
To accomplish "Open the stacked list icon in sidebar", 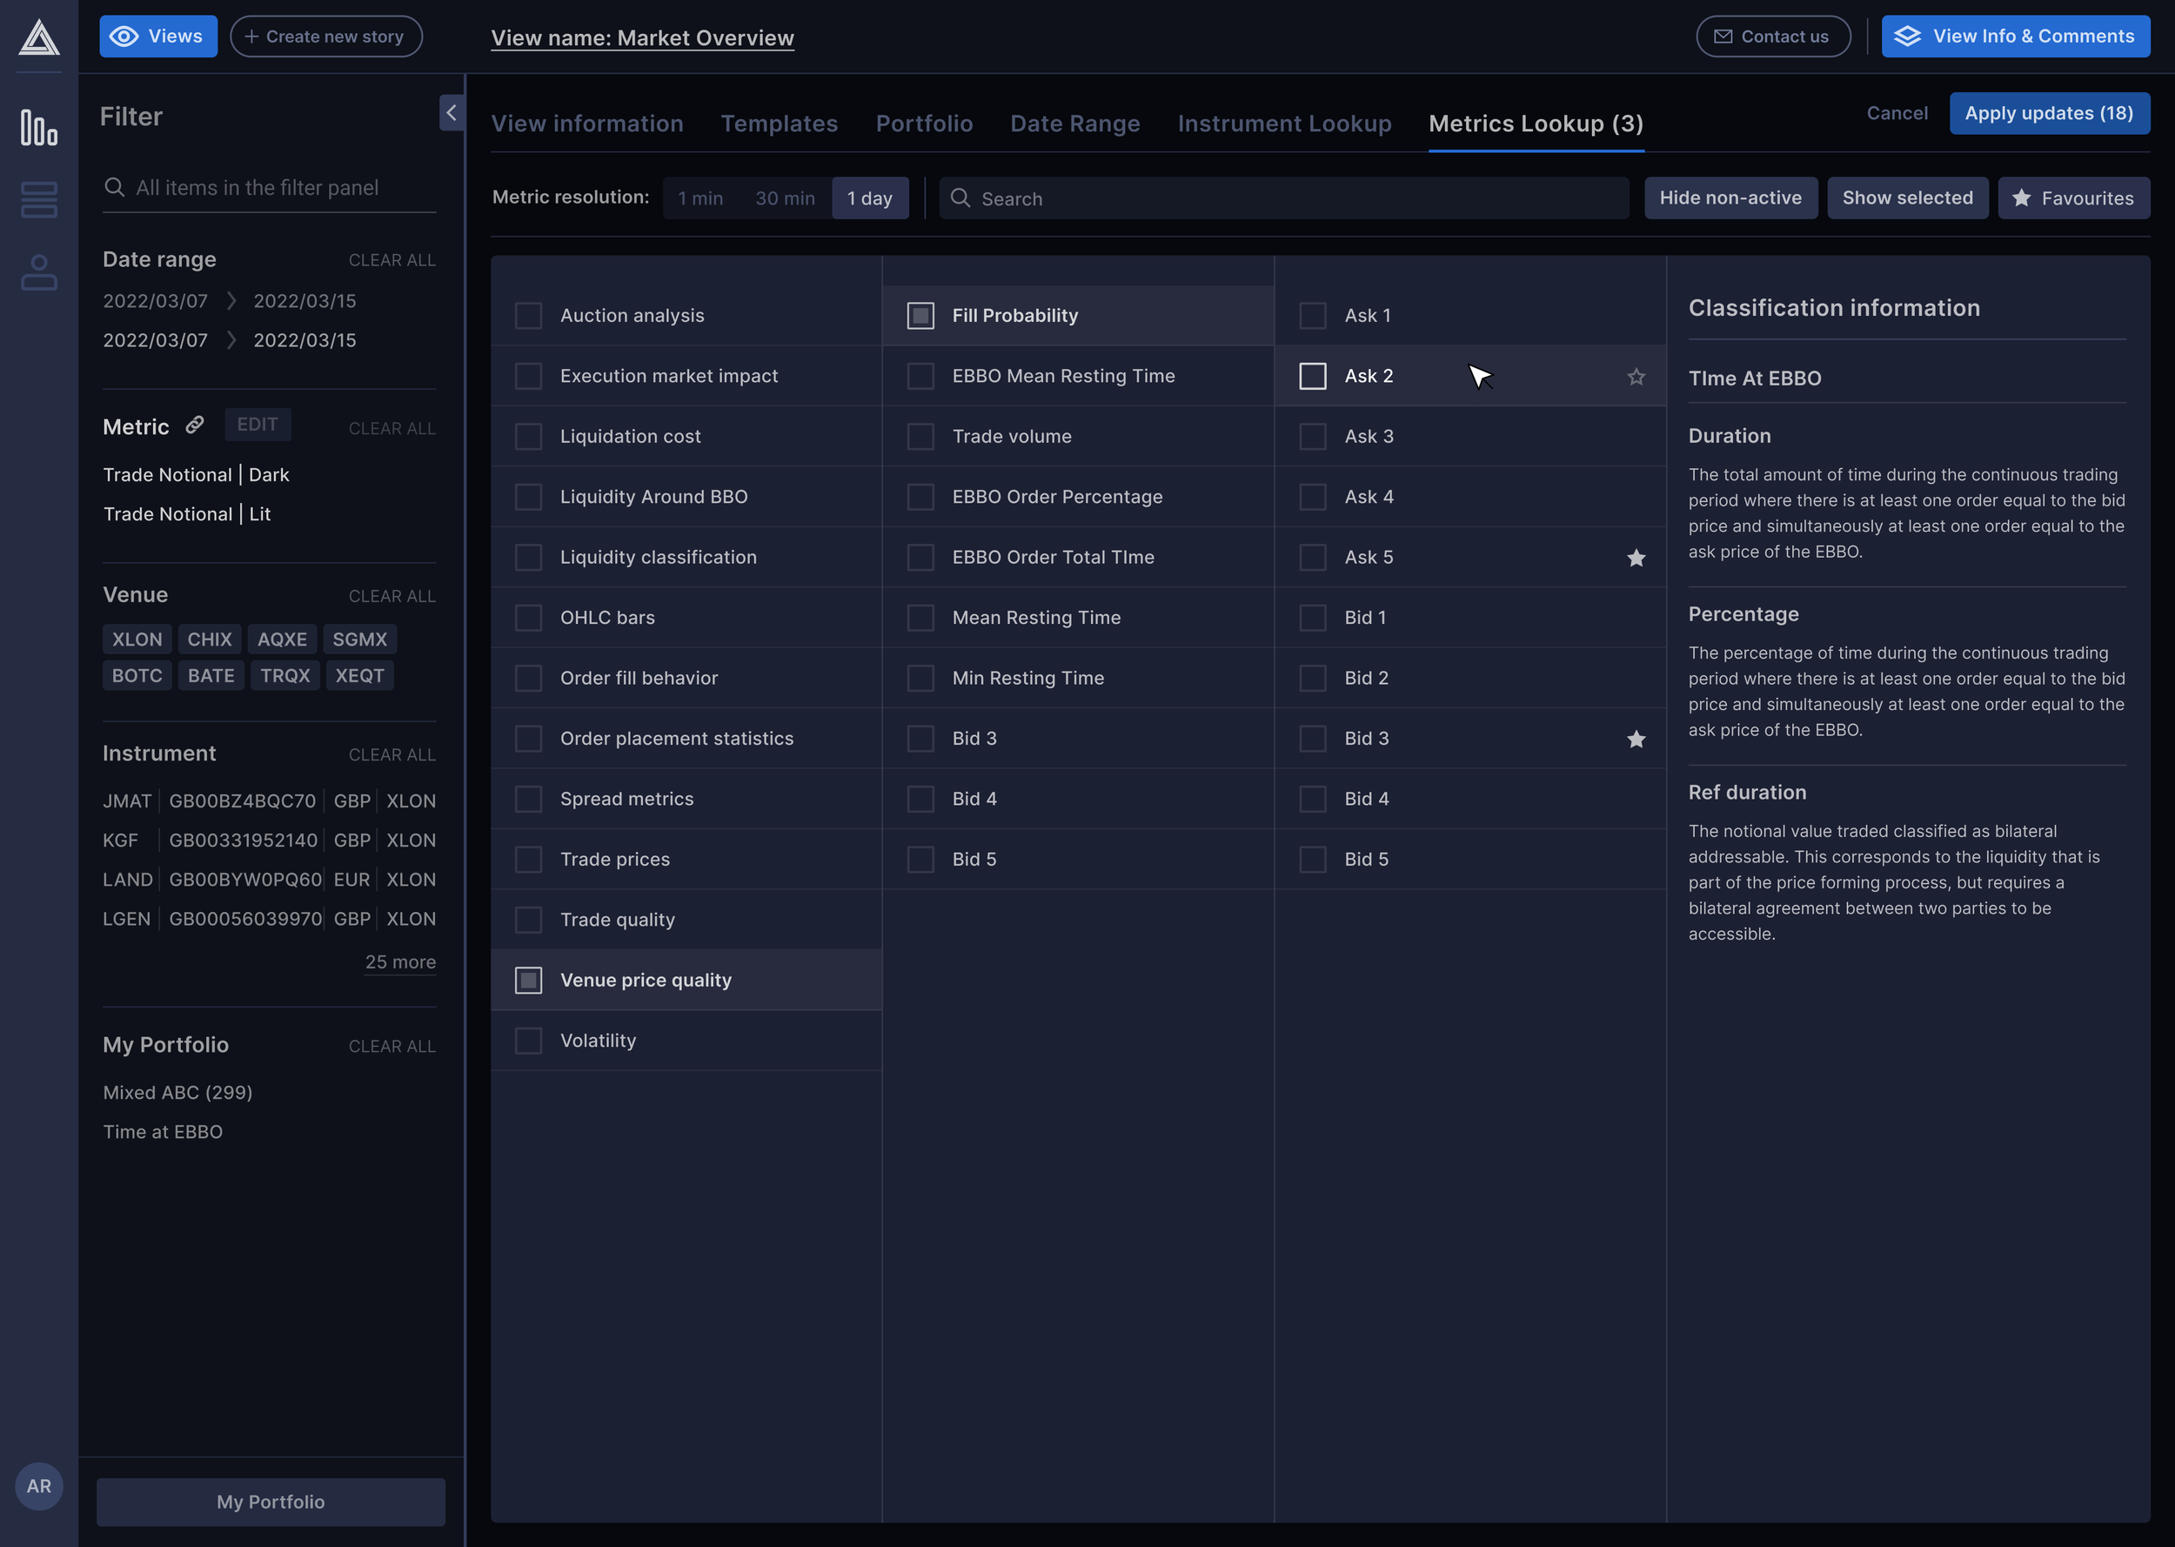I will 39,200.
